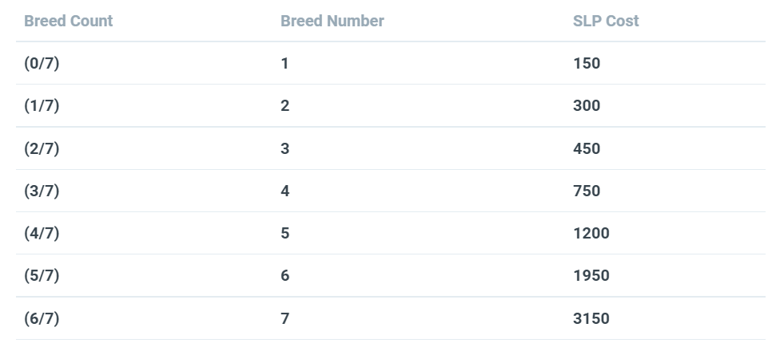Select the (5/7) breed count cell
Image resolution: width=776 pixels, height=351 pixels.
[42, 275]
